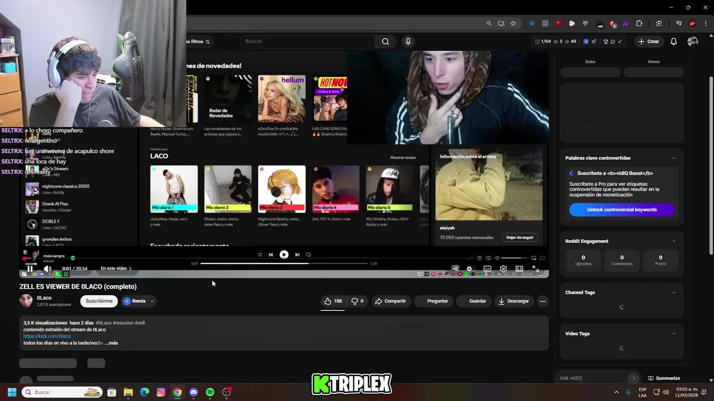Open En este video chapters
This screenshot has height=401, width=714.
[116, 268]
